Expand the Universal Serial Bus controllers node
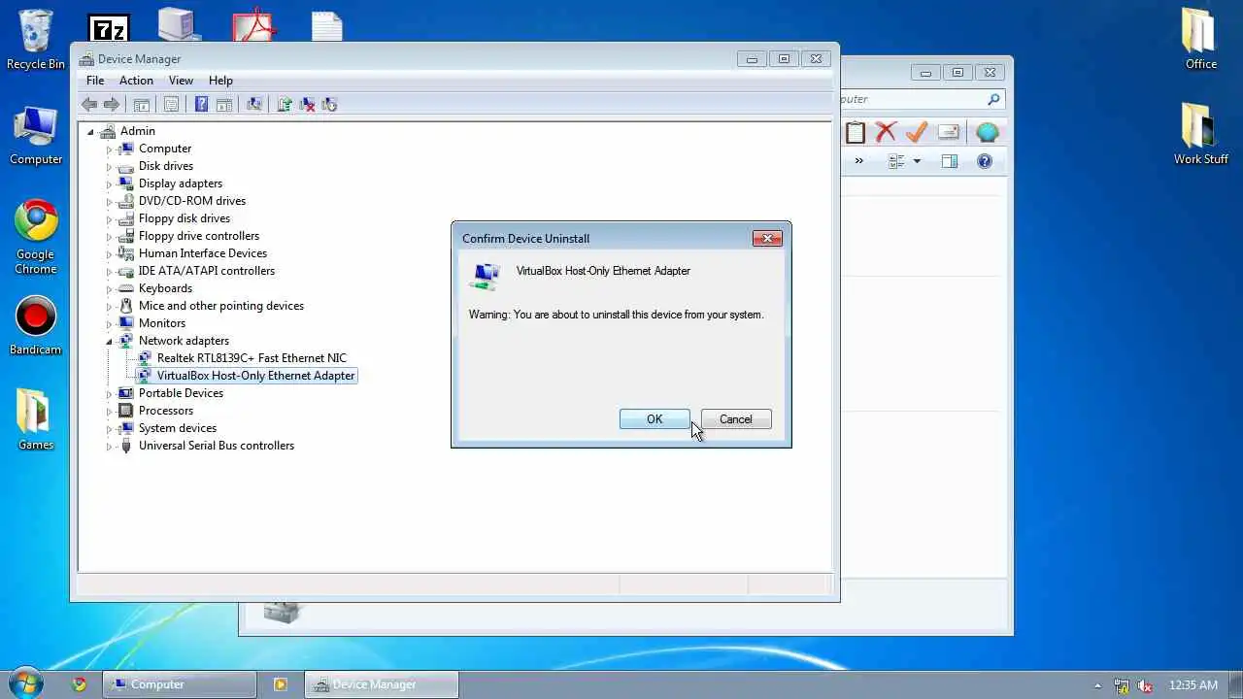Screen dimensions: 1243x699 click(110, 447)
